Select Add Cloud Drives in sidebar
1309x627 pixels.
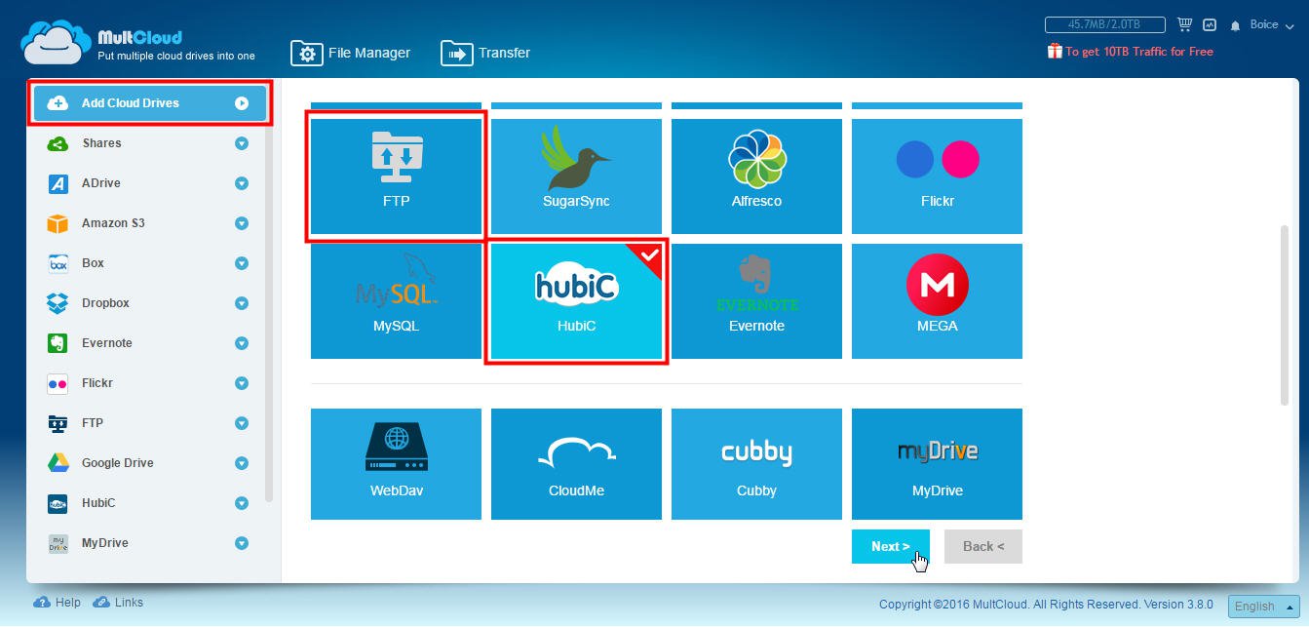[149, 103]
